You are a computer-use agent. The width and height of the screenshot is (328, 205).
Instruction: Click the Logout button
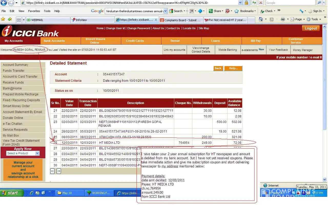pyautogui.click(x=311, y=28)
